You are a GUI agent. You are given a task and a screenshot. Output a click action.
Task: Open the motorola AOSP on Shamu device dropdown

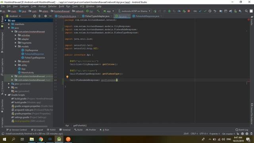tap(134, 11)
